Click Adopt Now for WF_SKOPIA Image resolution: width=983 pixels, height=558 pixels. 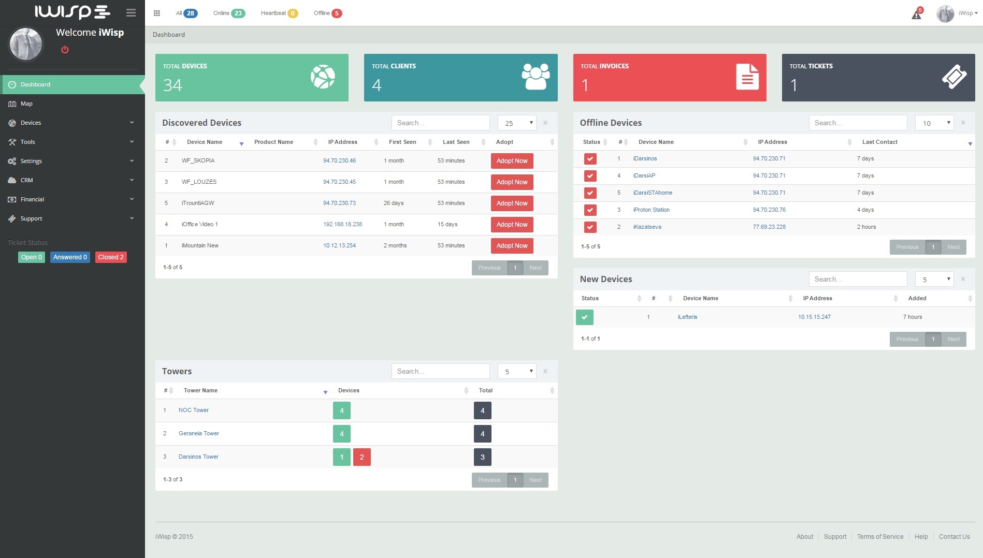pyautogui.click(x=512, y=161)
